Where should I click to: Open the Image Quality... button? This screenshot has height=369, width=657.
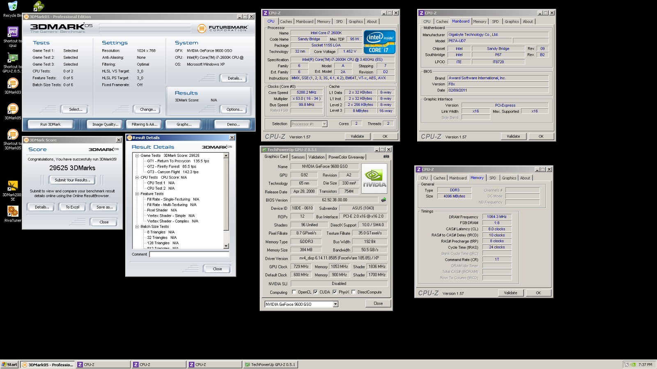pos(105,124)
